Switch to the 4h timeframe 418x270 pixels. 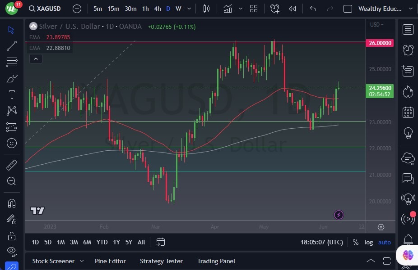pyautogui.click(x=158, y=9)
